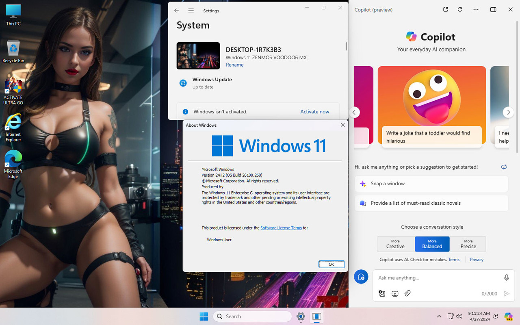Show previous Copilot suggestion card
Viewport: 520px width, 325px height.
coord(354,113)
